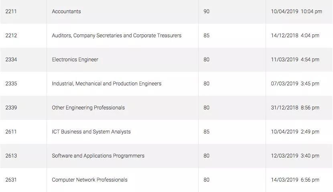
Task: Select the 90 points score for Accountants
Action: 207,12
